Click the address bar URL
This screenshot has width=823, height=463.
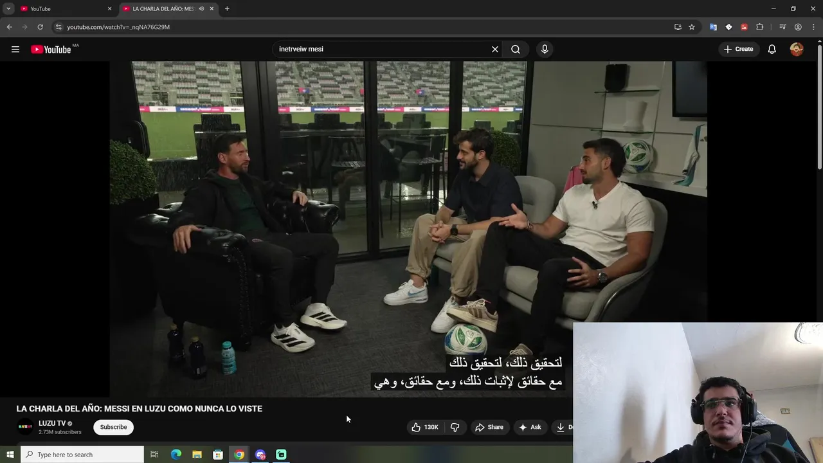(118, 27)
